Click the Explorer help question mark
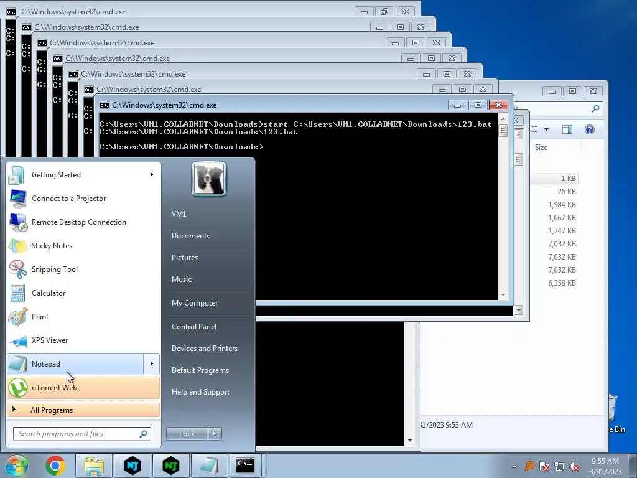 [x=590, y=129]
